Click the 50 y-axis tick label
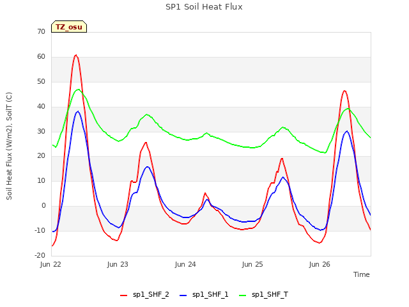This screenshot has width=409, height=307. (x=41, y=82)
